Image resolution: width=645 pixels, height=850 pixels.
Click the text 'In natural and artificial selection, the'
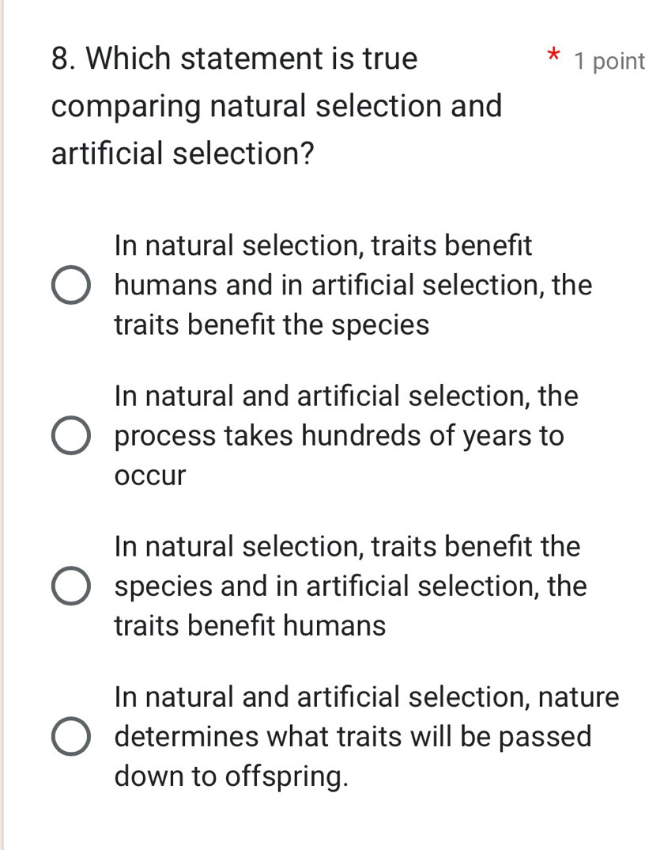click(x=346, y=396)
